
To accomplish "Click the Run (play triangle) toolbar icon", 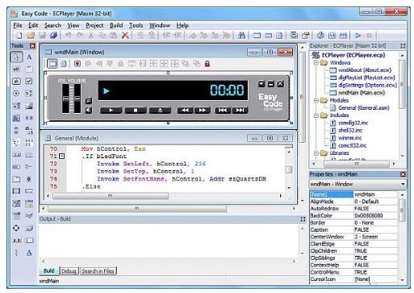I will point(358,36).
